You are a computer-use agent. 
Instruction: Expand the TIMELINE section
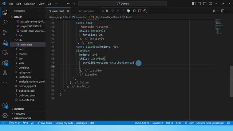[x=19, y=114]
